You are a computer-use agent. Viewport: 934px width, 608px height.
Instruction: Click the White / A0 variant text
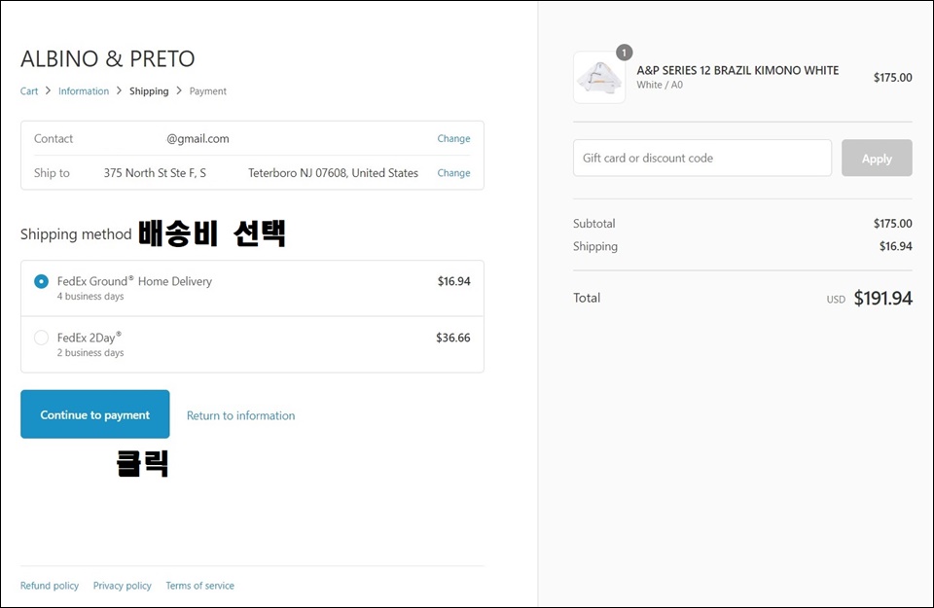point(660,85)
